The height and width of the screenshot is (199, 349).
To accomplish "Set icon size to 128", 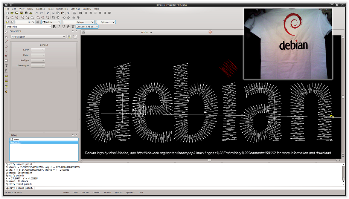I will coord(110,13).
